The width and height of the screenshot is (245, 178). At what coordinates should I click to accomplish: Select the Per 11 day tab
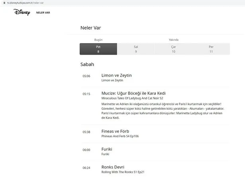(211, 49)
